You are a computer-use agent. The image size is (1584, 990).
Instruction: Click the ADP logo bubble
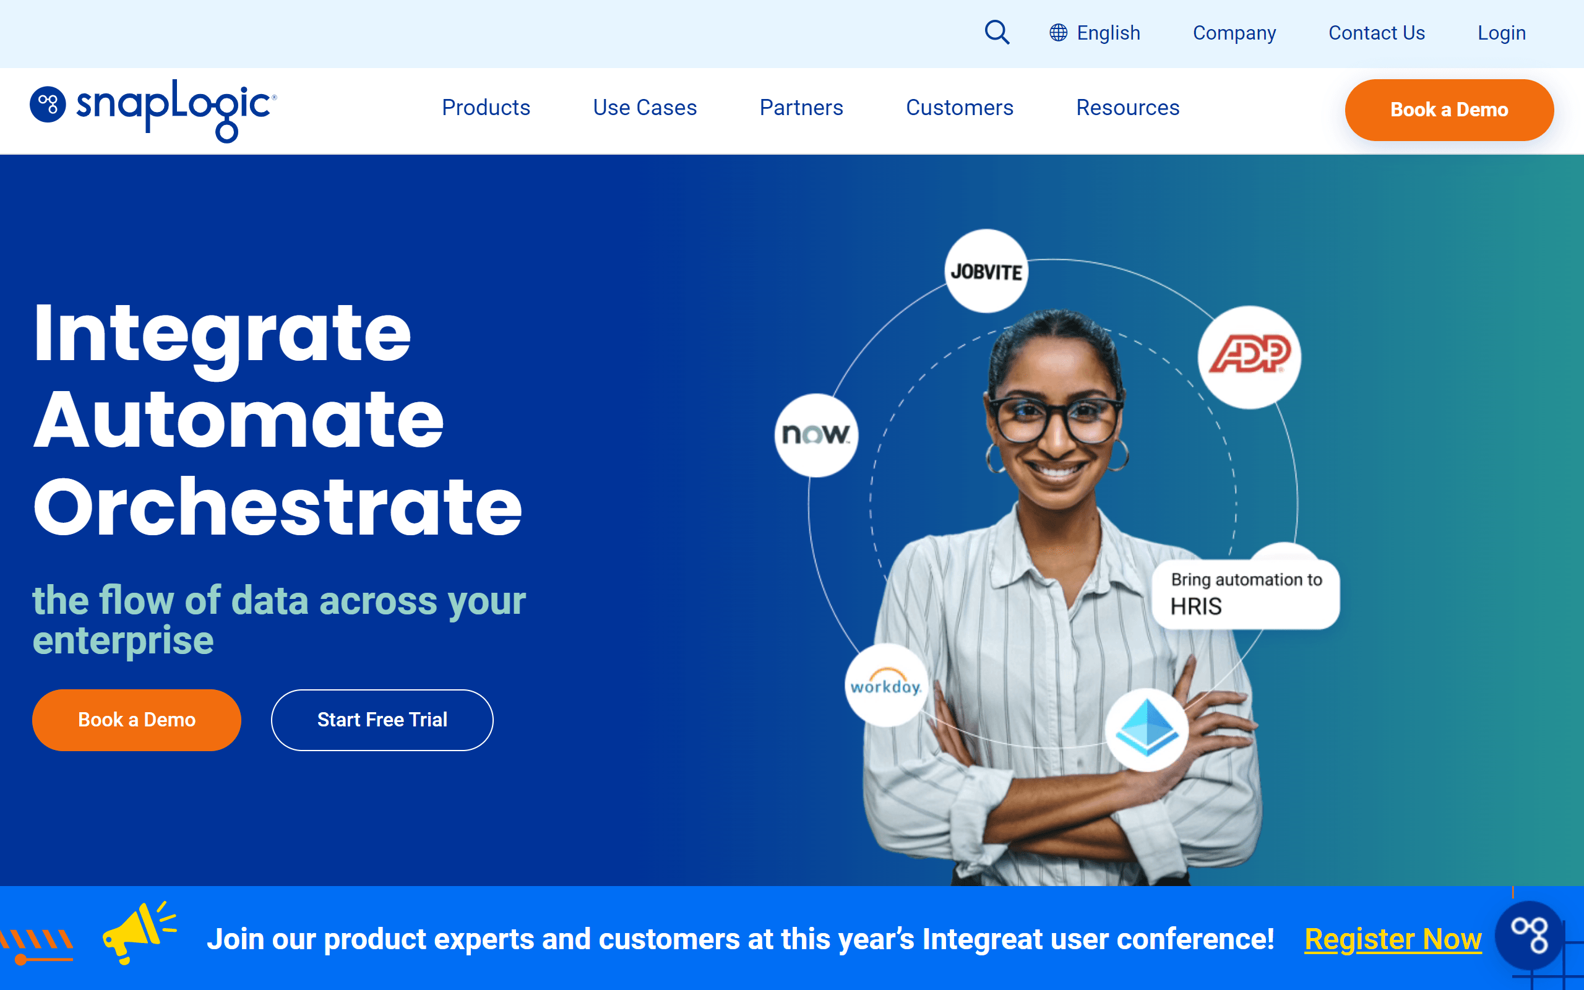(1249, 357)
